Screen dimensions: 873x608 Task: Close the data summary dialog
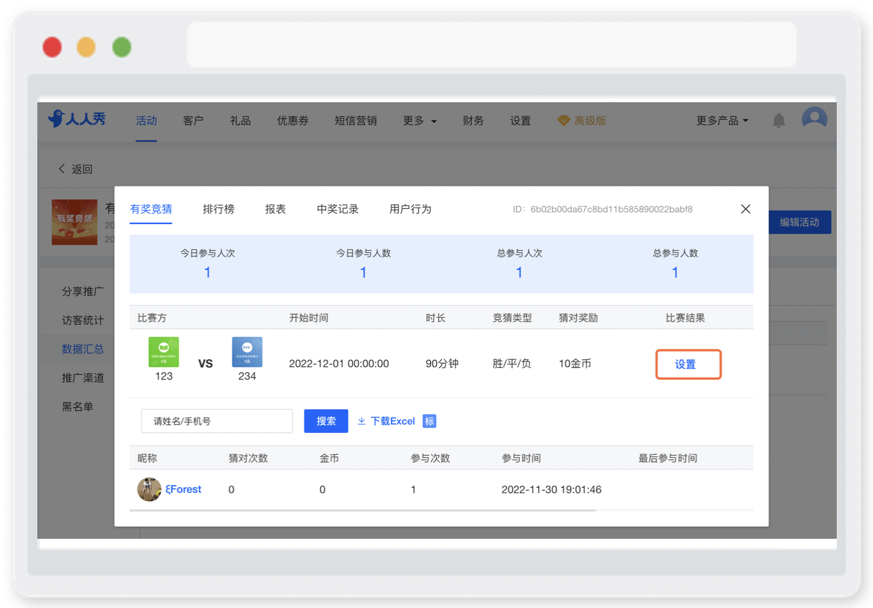click(745, 209)
